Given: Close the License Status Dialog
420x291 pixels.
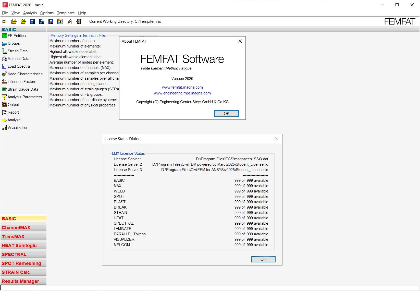Looking at the screenshot, I should (277, 139).
